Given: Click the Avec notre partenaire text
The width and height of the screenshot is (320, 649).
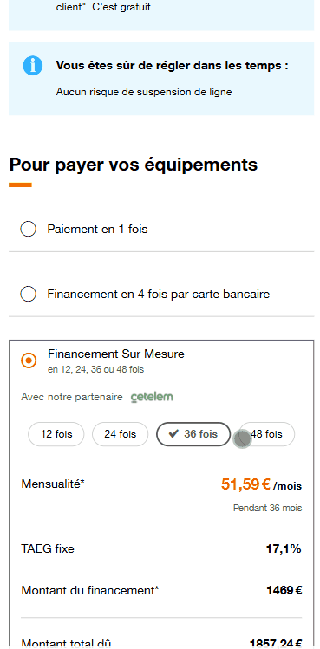Looking at the screenshot, I should click(72, 397).
